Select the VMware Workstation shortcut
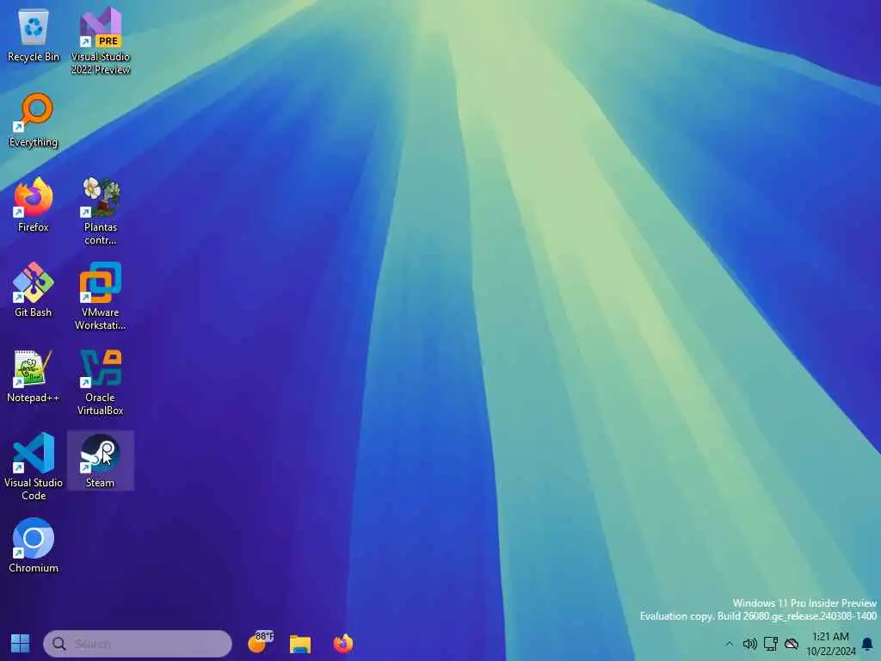The image size is (881, 661). (x=101, y=297)
